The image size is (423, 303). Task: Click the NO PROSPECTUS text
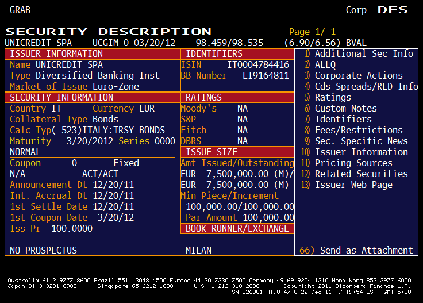coord(44,250)
